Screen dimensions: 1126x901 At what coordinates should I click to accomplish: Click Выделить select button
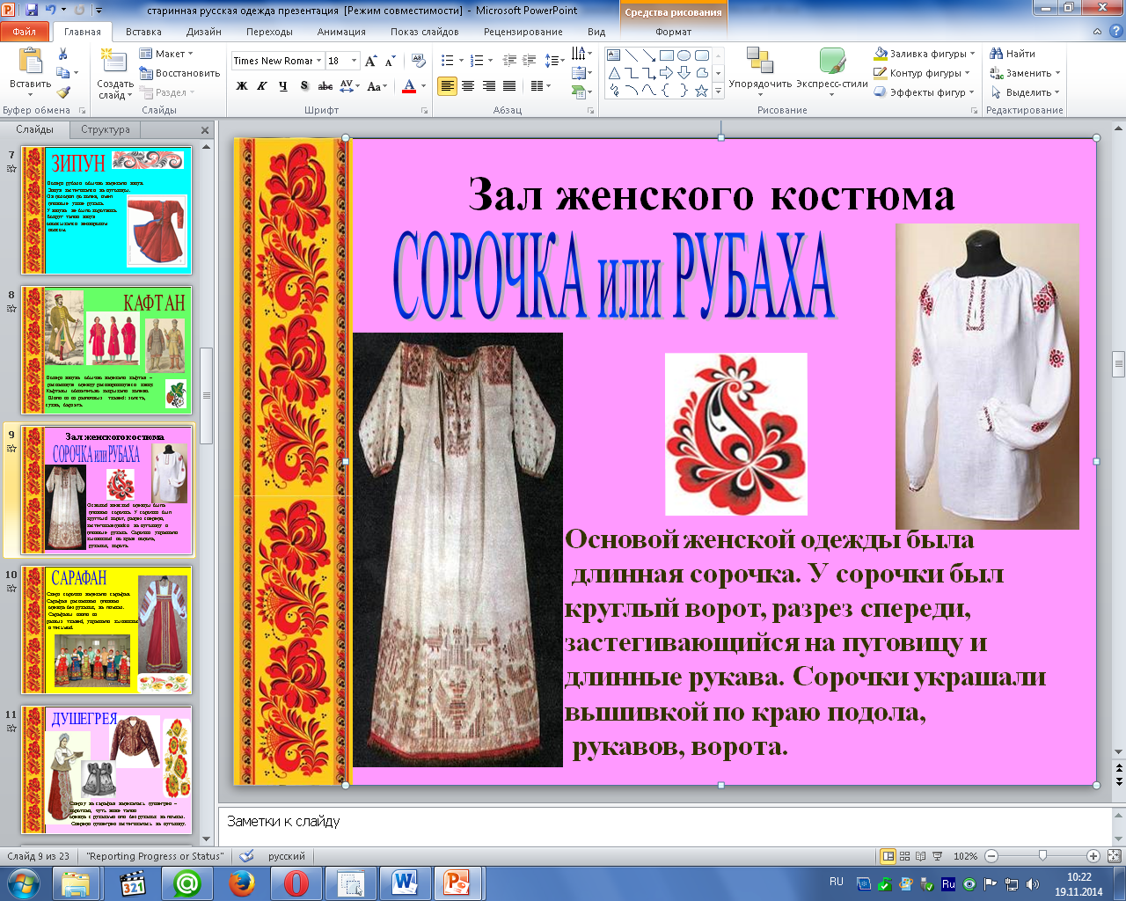click(x=1025, y=92)
